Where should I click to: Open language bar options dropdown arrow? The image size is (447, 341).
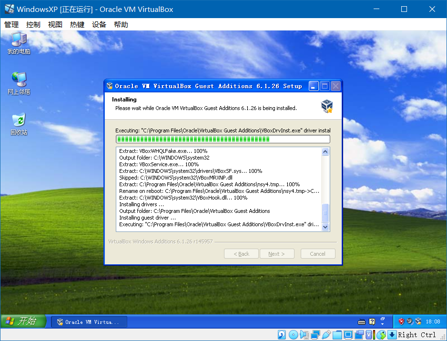pos(383,324)
